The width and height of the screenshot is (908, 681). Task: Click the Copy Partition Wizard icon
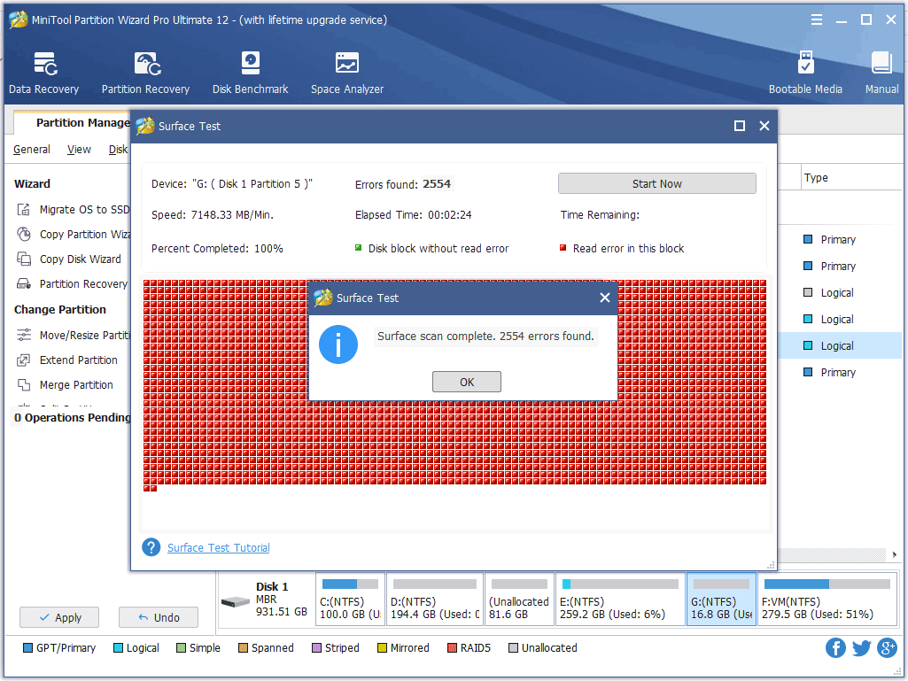pos(24,234)
